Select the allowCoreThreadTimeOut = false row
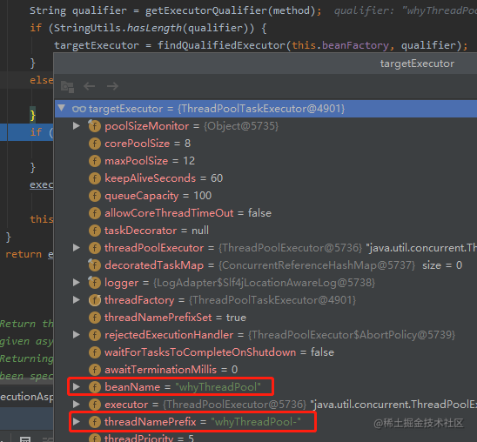 coord(265,213)
